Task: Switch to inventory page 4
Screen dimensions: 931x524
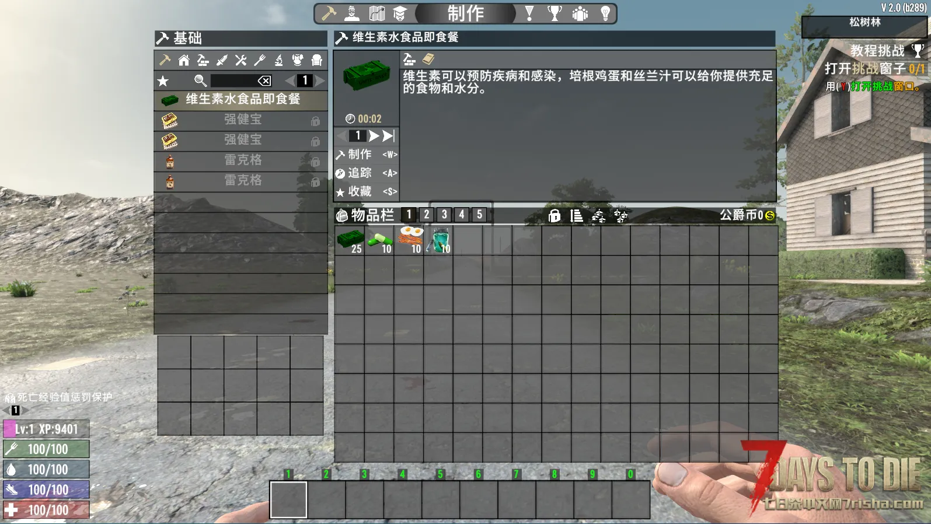Action: (462, 215)
